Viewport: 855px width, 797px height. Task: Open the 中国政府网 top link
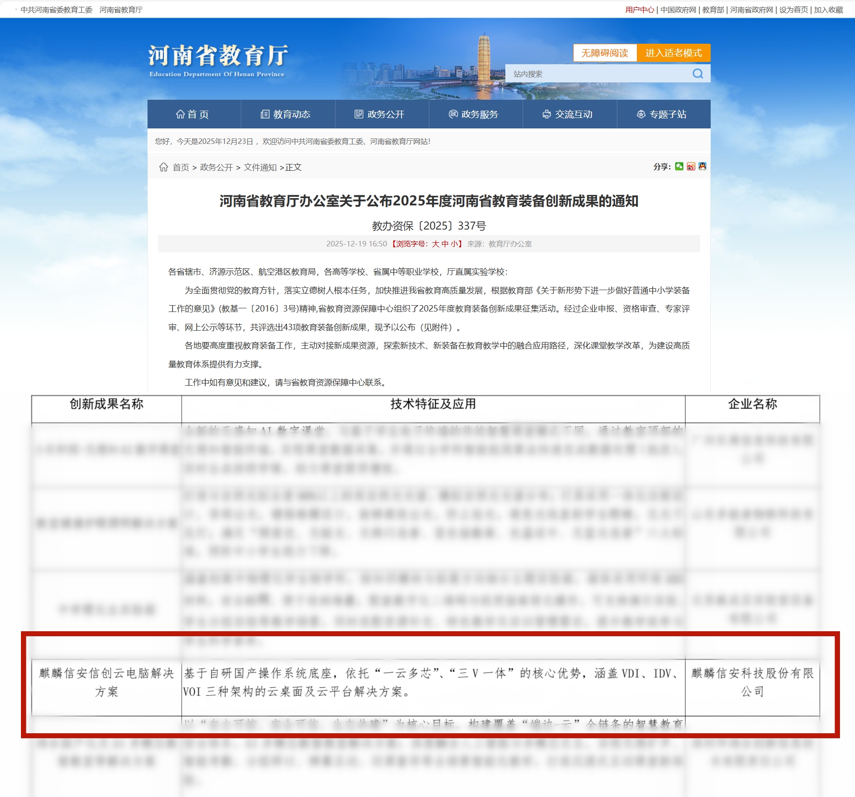[678, 10]
